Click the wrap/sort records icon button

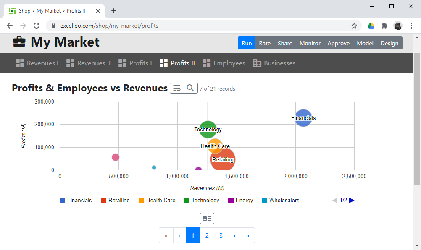tap(177, 88)
